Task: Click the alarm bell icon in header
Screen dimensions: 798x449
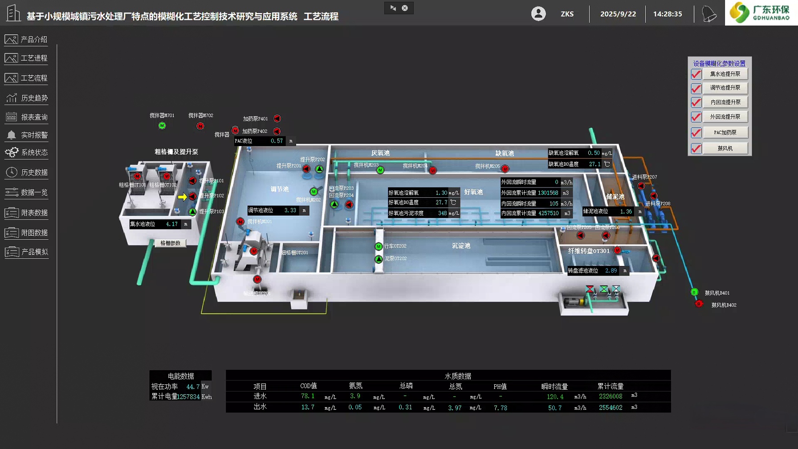Action: click(709, 14)
